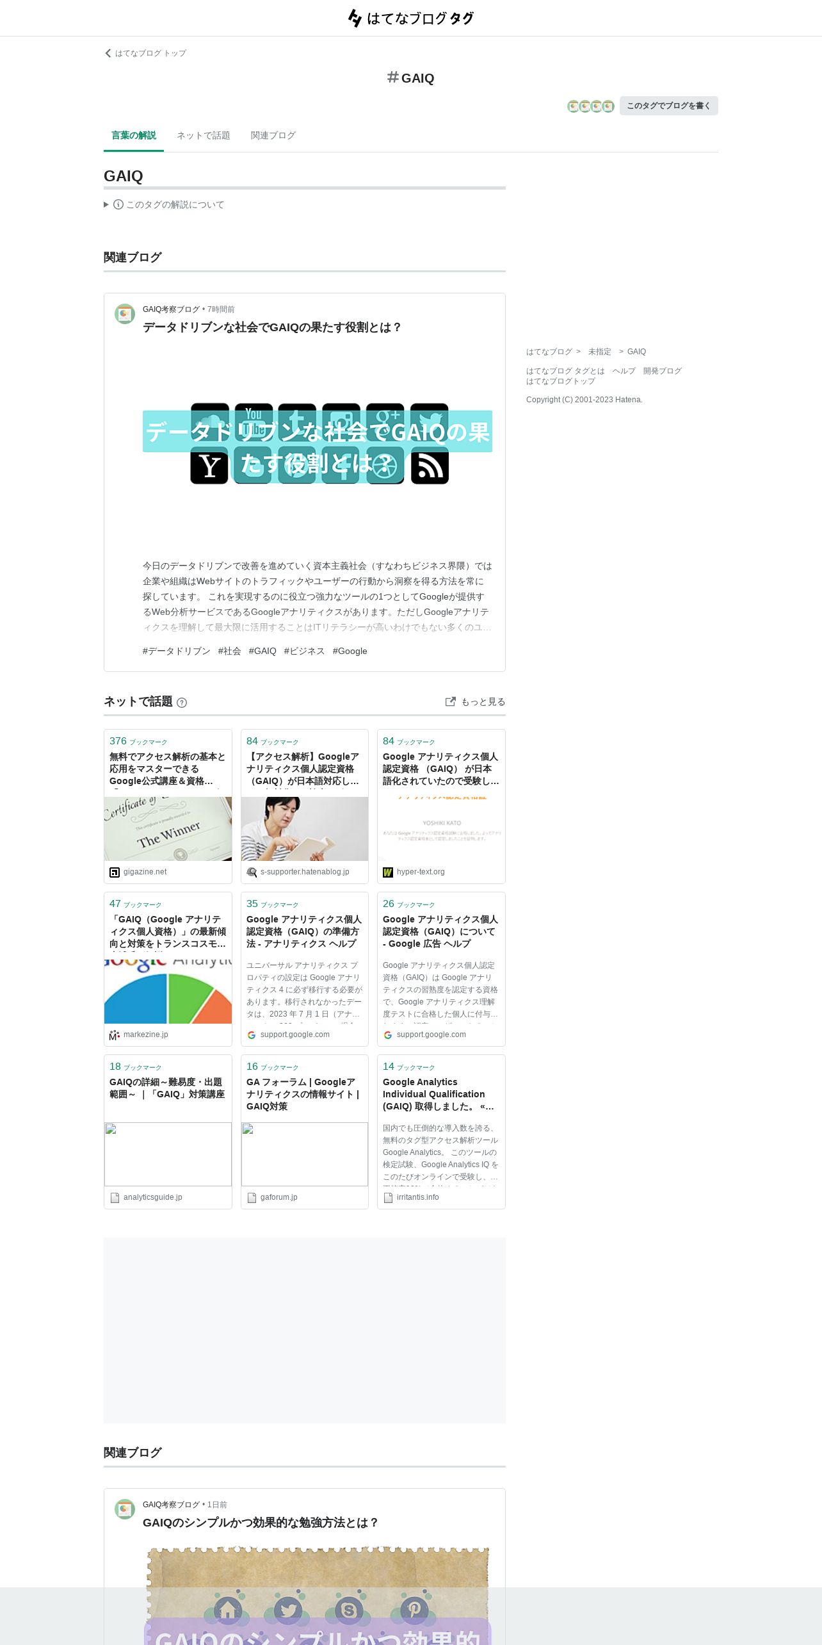Image resolution: width=822 pixels, height=1645 pixels.
Task: Open GA フォーラム article title
Action: coord(303,1094)
